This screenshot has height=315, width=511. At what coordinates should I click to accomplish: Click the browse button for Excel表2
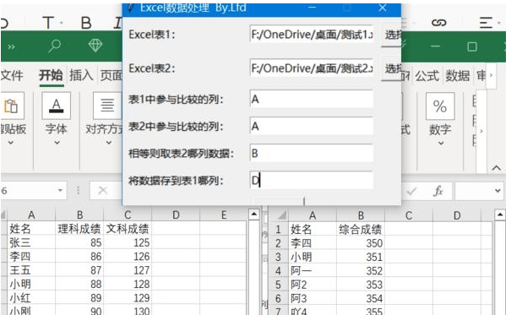coord(391,68)
